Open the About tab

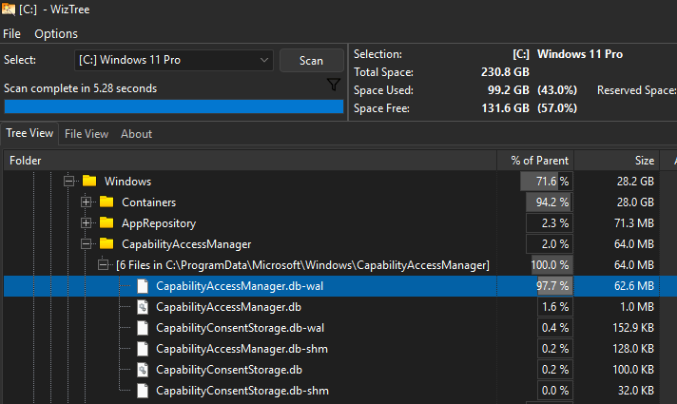(136, 134)
